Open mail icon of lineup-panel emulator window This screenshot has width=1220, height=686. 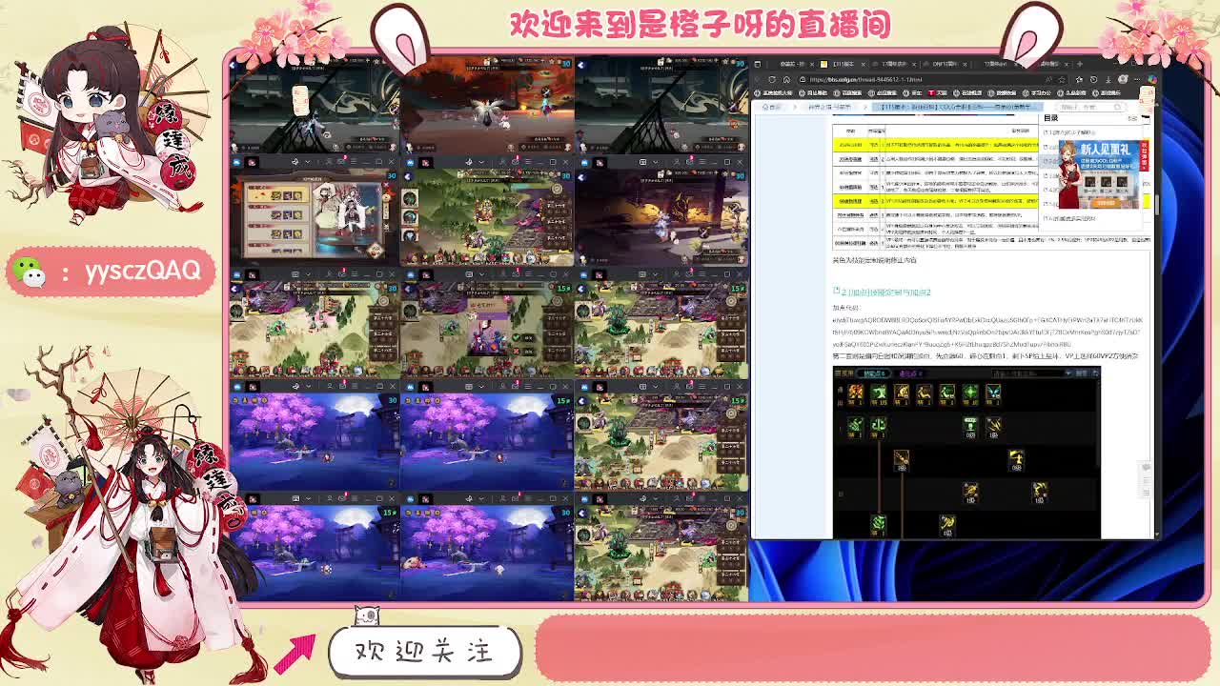[340, 161]
